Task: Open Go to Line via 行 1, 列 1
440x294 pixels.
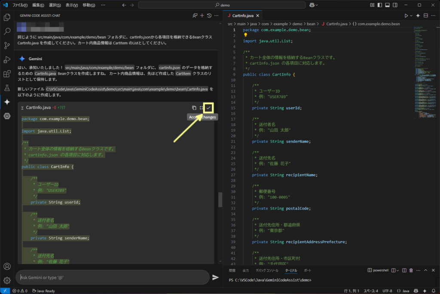Action: [351, 291]
